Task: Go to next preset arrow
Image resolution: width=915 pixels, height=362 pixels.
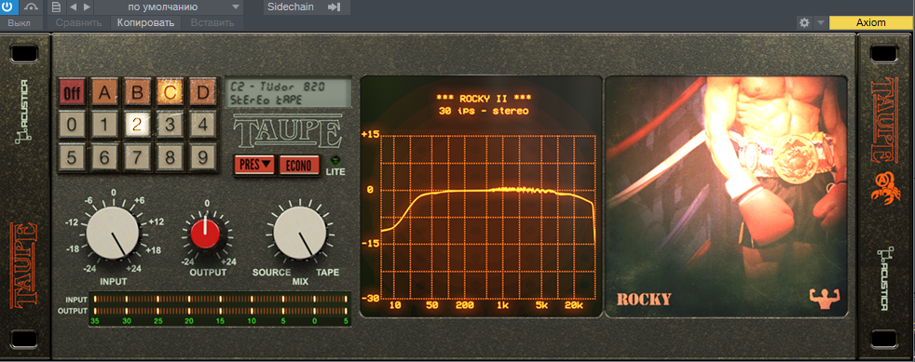Action: pos(87,7)
